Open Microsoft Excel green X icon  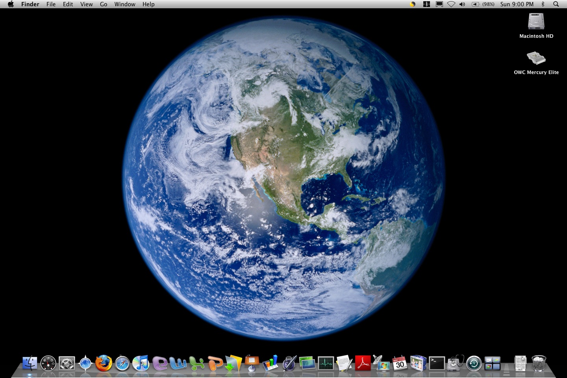[197, 363]
